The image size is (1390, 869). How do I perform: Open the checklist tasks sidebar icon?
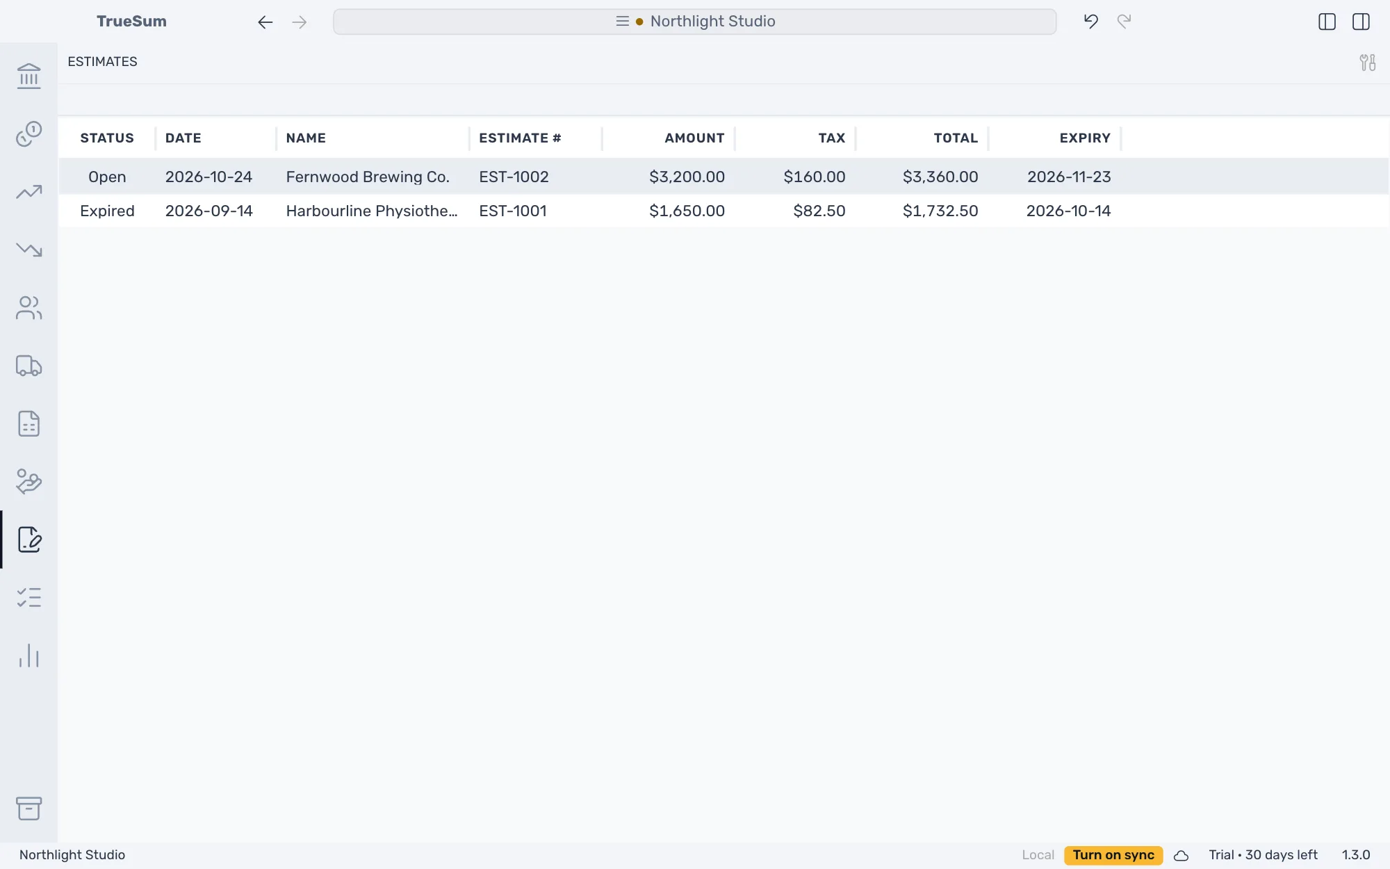[x=28, y=597]
